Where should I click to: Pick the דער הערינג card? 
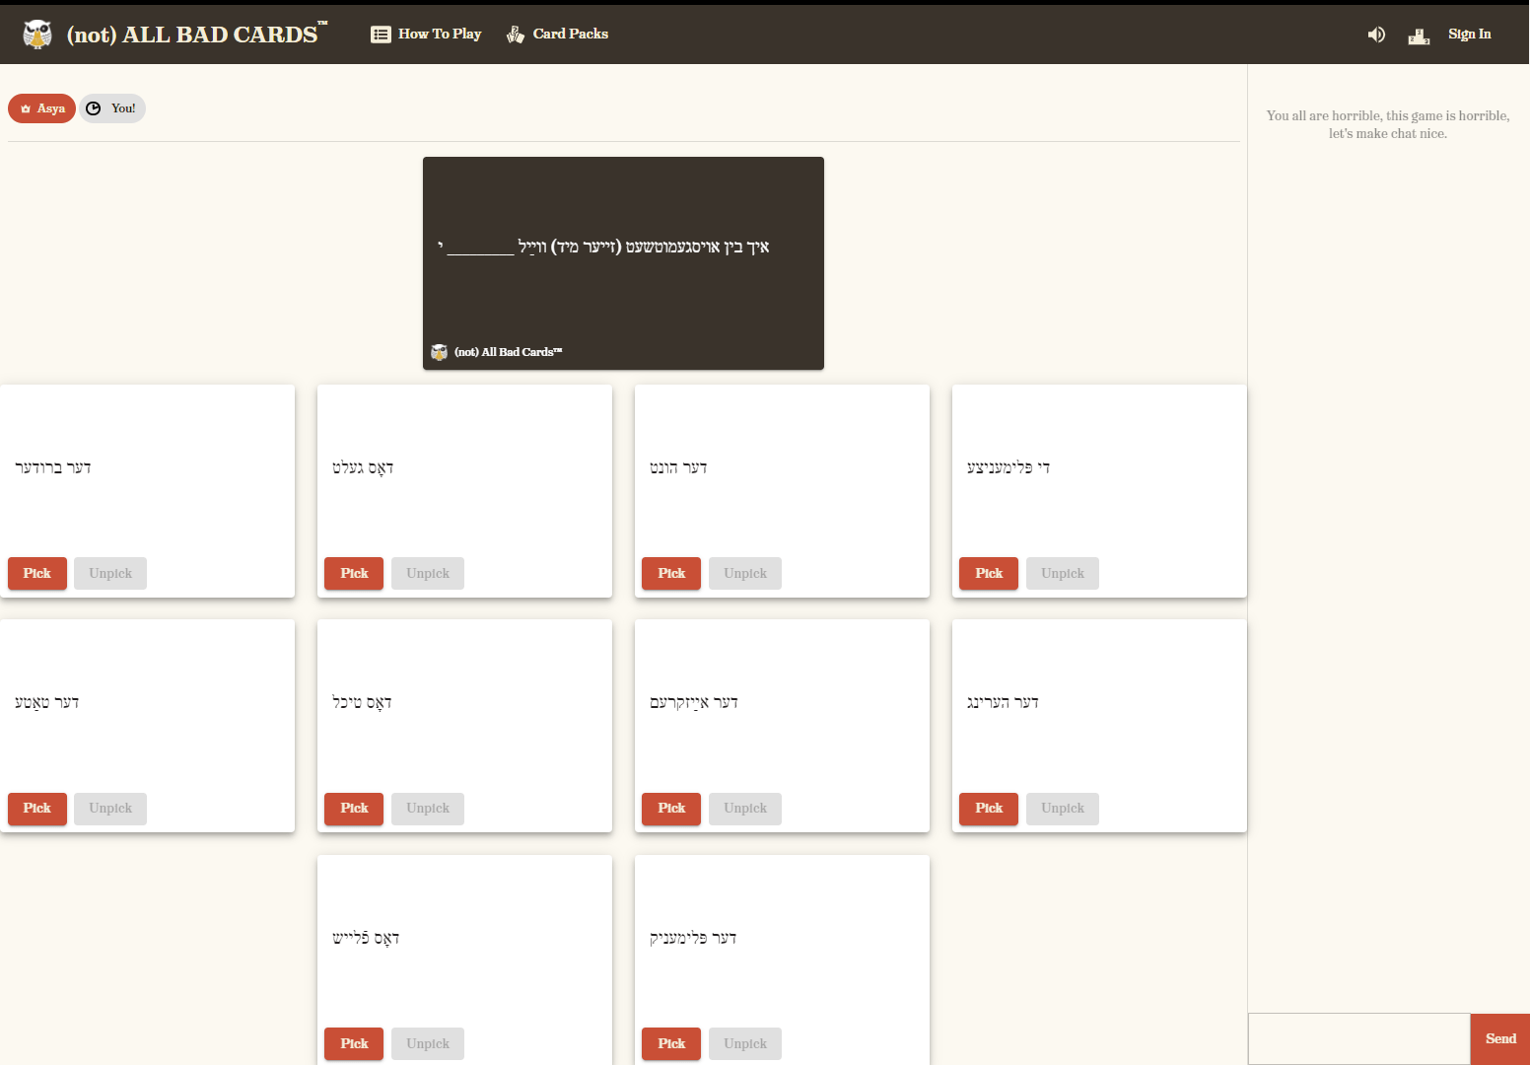click(989, 809)
